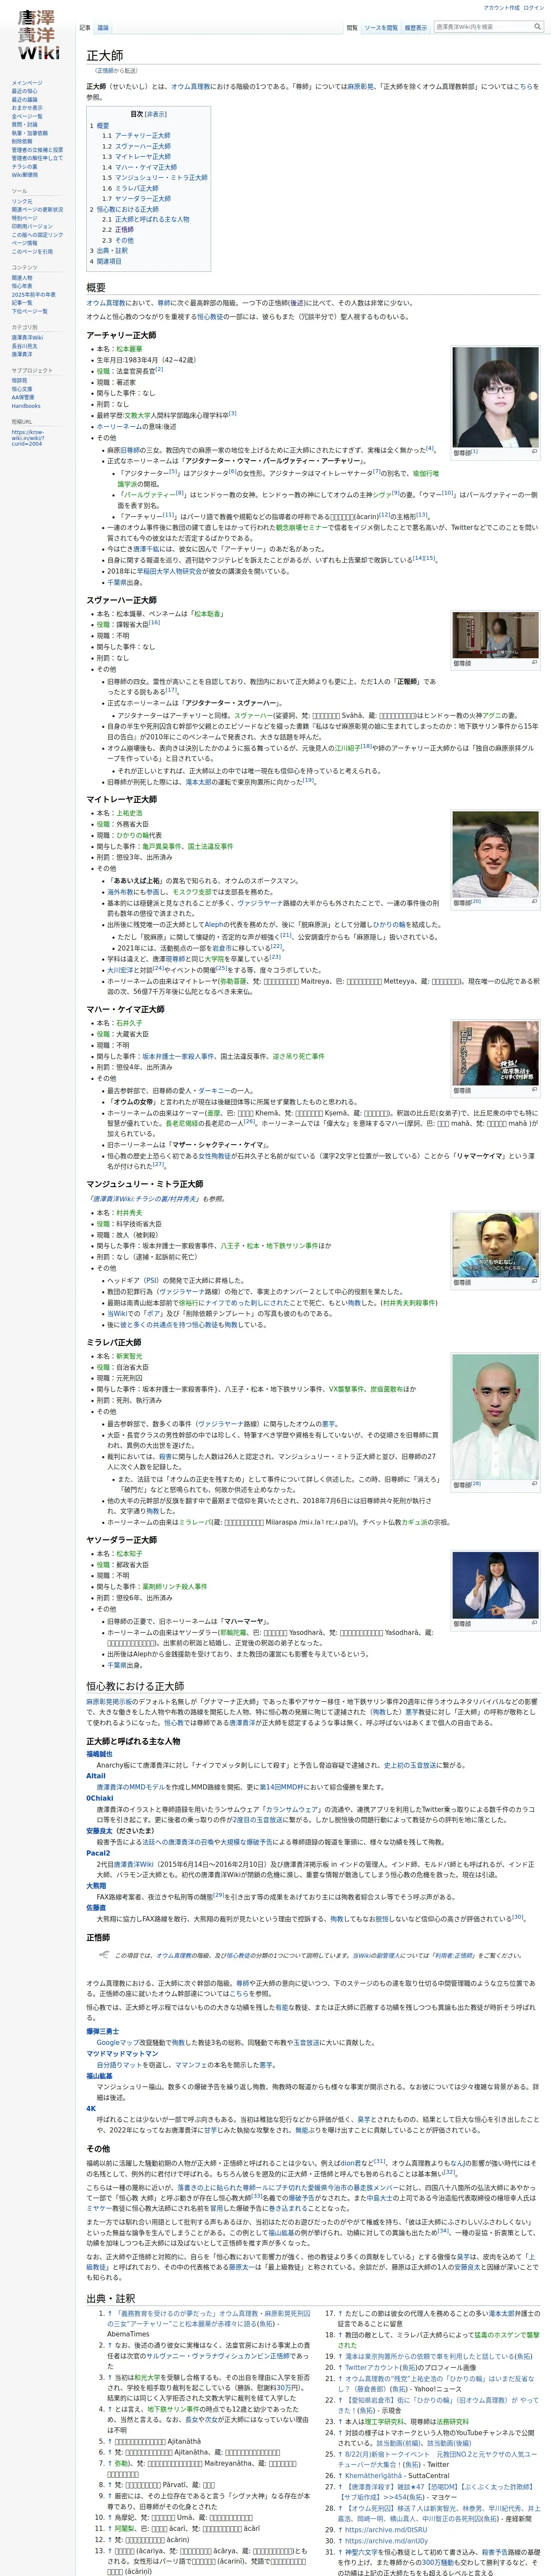
Task: Jump to 1.2 スヴァーハー正大師 in contents
Action: point(136,146)
